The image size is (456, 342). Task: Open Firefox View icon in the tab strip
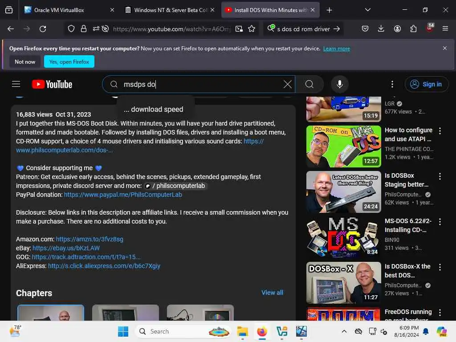pos(9,10)
